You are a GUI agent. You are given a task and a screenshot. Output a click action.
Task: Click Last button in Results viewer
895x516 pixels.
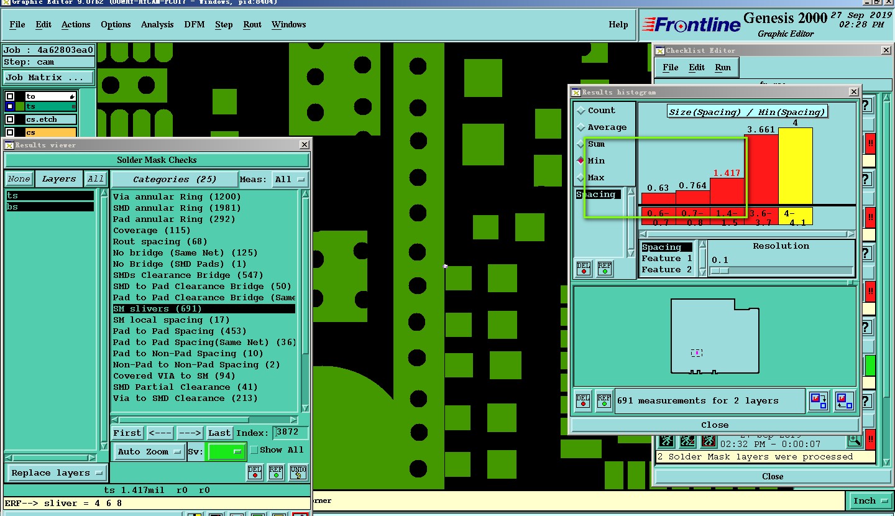[219, 433]
